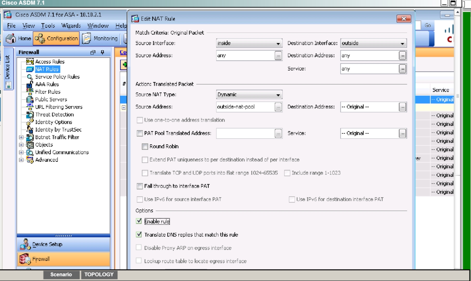Open Source NAT Type dropdown
Screen dimensions: 471x281
coord(249,95)
